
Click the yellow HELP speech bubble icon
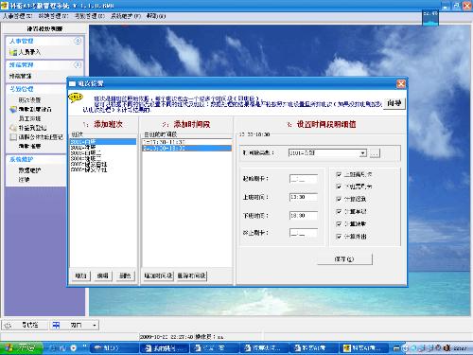tap(76, 98)
